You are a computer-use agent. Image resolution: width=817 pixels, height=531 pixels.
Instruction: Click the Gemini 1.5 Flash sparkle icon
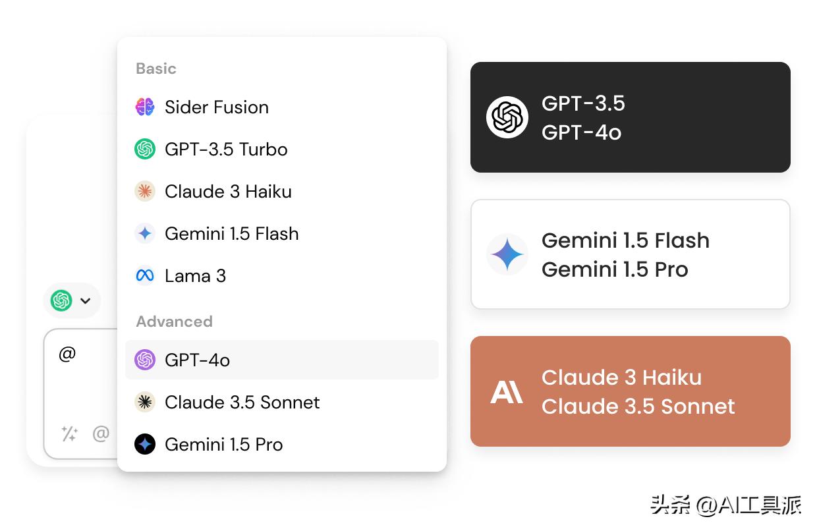(145, 233)
